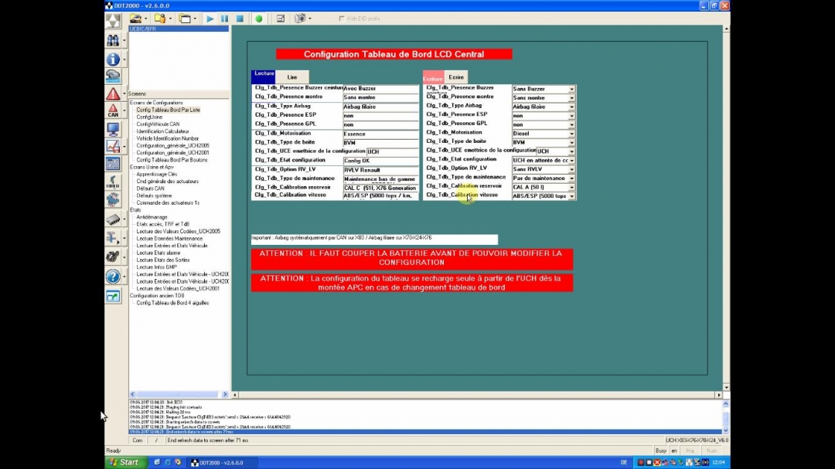
Task: Click the main view vertical scrollbar down arrow
Action: 726,388
